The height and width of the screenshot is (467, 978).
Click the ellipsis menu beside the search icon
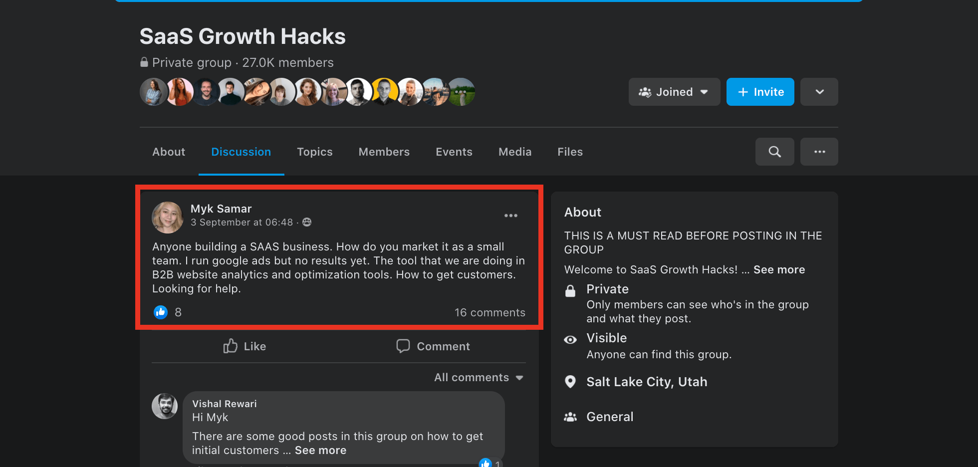pos(819,152)
